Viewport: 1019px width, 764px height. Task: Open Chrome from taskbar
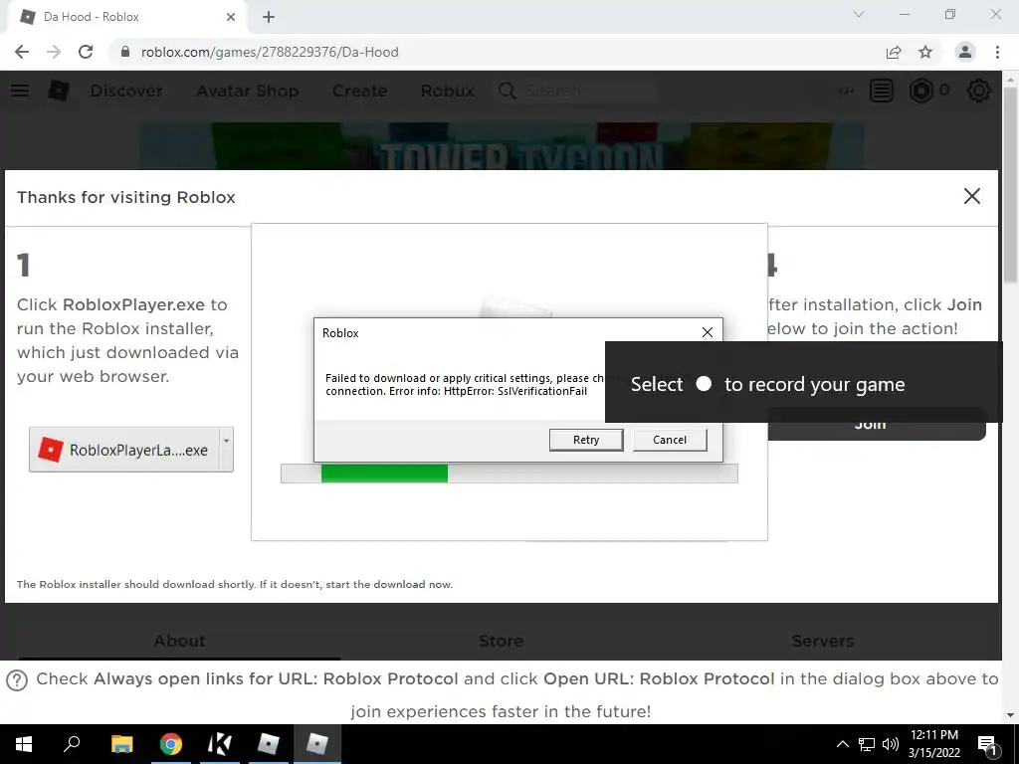pos(171,744)
